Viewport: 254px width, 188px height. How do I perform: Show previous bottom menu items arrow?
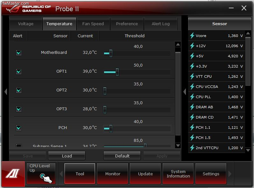click(61, 174)
